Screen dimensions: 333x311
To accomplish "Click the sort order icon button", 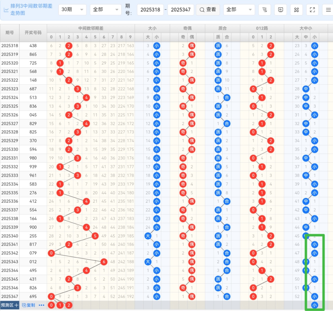I will 264,10.
